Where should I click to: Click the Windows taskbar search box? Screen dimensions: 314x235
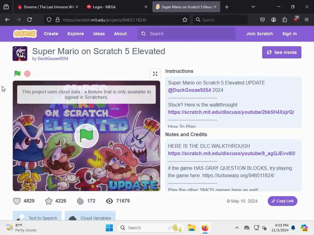(150, 228)
